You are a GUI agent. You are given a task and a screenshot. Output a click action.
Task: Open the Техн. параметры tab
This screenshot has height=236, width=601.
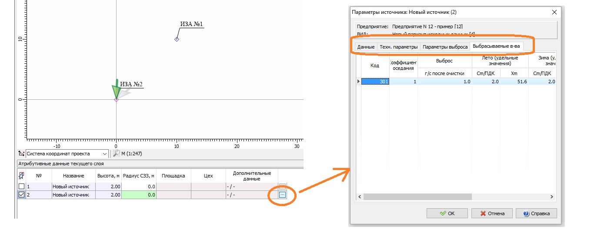399,47
